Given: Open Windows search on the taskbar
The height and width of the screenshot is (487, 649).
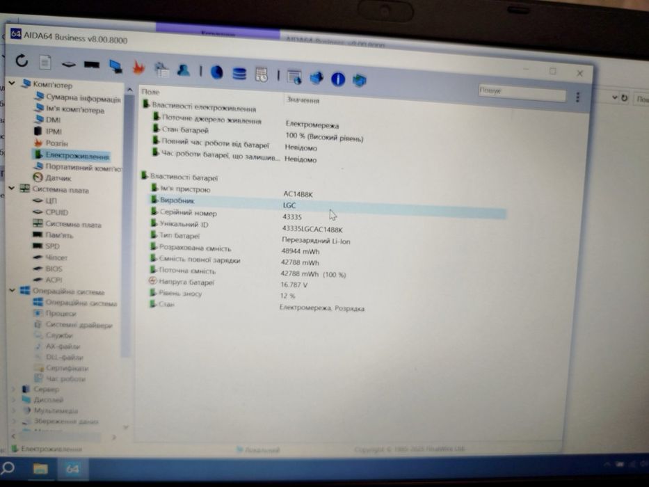Looking at the screenshot, I should pos(8,468).
